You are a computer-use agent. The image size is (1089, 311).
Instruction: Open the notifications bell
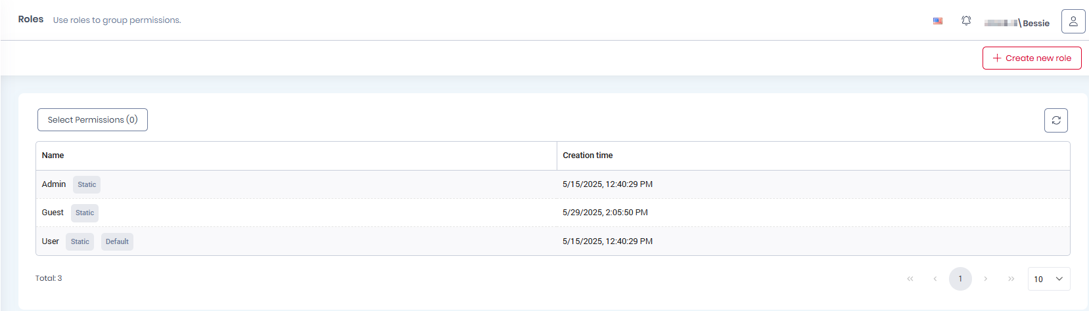click(x=966, y=21)
